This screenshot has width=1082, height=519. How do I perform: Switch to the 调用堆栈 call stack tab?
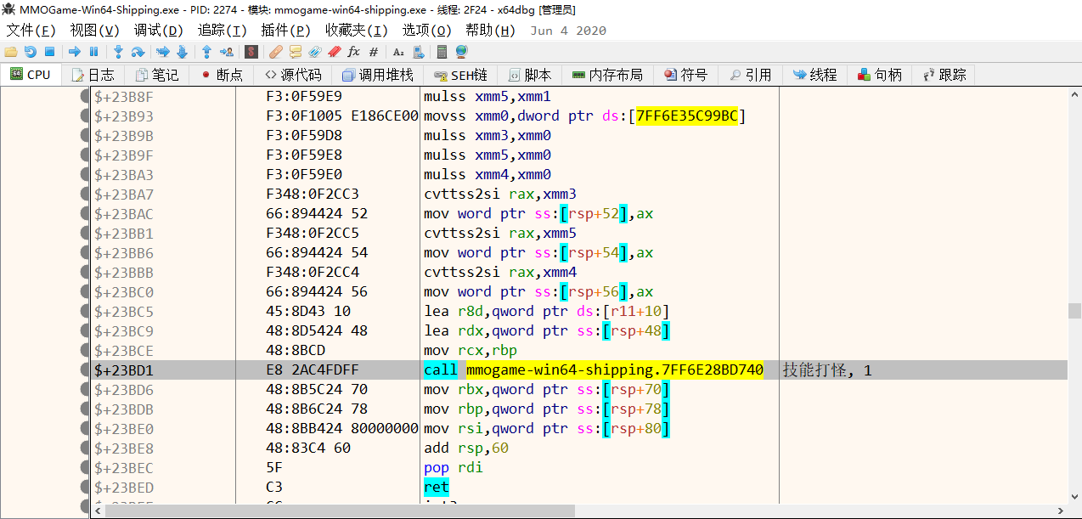(x=377, y=75)
